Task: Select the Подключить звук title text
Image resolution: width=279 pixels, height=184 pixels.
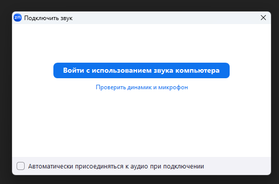Action: point(48,18)
